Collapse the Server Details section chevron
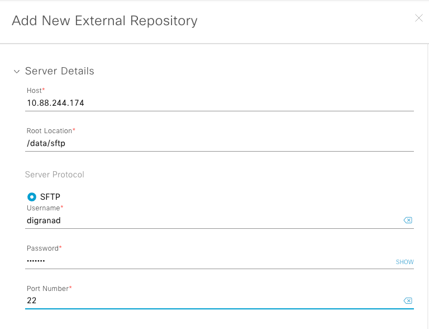Viewport: 429px width, 329px height. click(x=17, y=72)
